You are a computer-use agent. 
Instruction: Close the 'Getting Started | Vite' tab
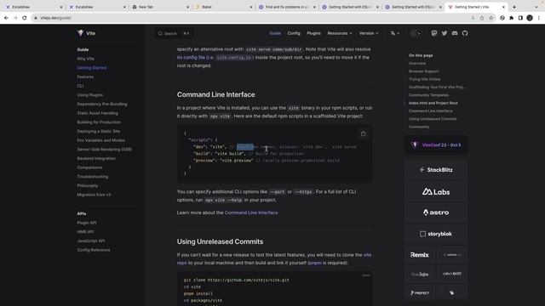point(503,7)
